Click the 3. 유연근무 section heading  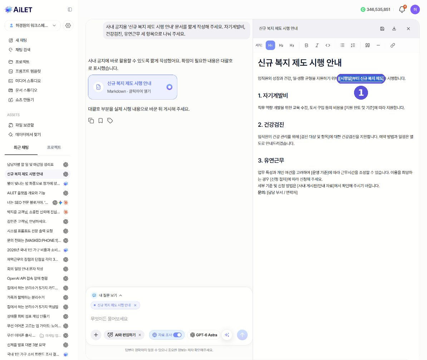[x=271, y=160]
